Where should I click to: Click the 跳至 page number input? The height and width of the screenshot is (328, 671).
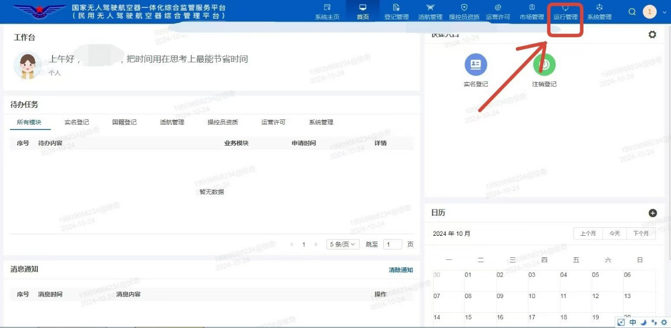pyautogui.click(x=393, y=244)
